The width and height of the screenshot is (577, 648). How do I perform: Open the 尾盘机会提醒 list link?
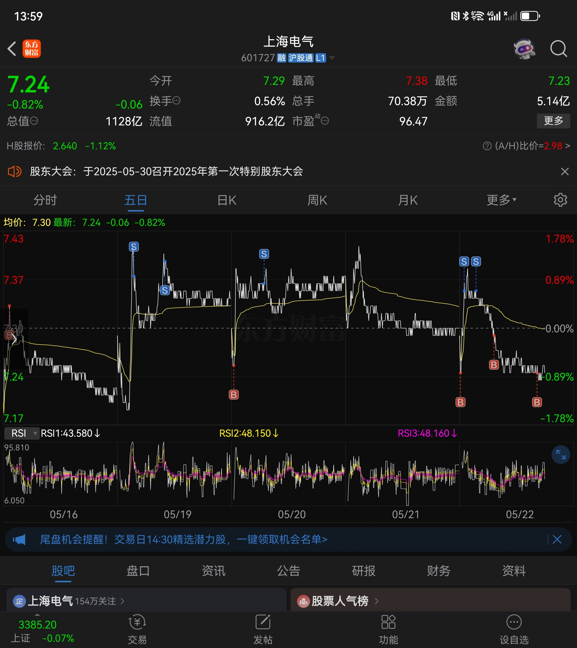(x=184, y=539)
